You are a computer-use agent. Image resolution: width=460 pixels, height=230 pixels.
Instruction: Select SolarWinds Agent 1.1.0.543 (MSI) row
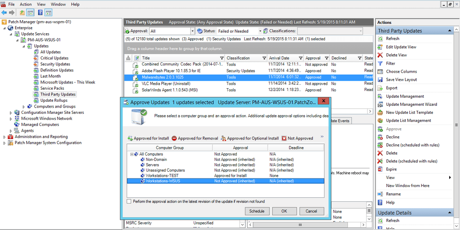249,90
